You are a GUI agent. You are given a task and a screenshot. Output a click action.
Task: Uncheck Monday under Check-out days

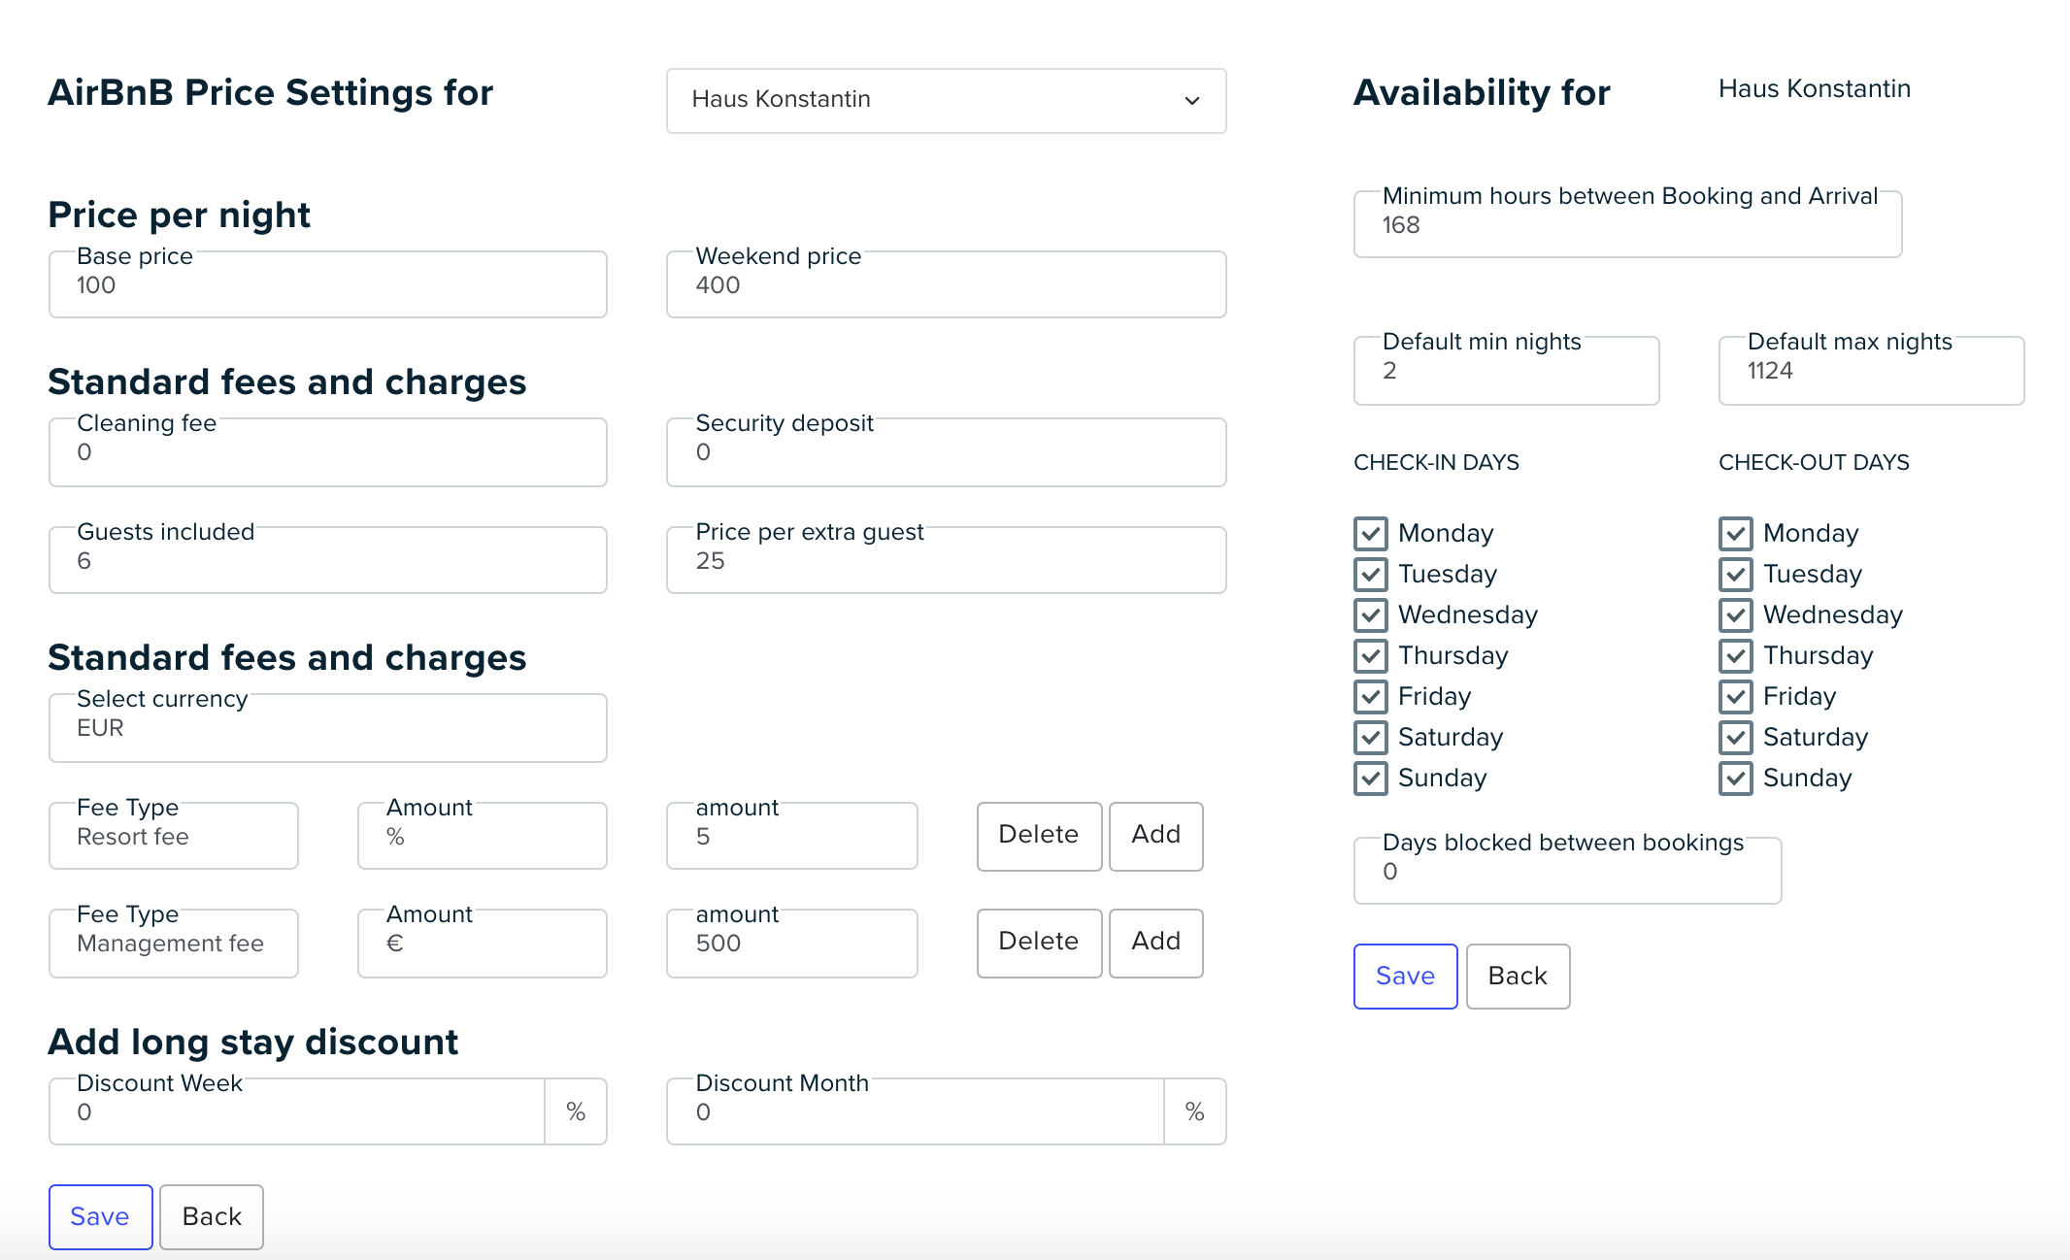pyautogui.click(x=1736, y=533)
